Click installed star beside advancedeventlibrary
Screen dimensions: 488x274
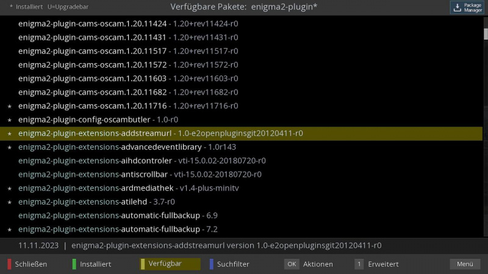tap(10, 147)
